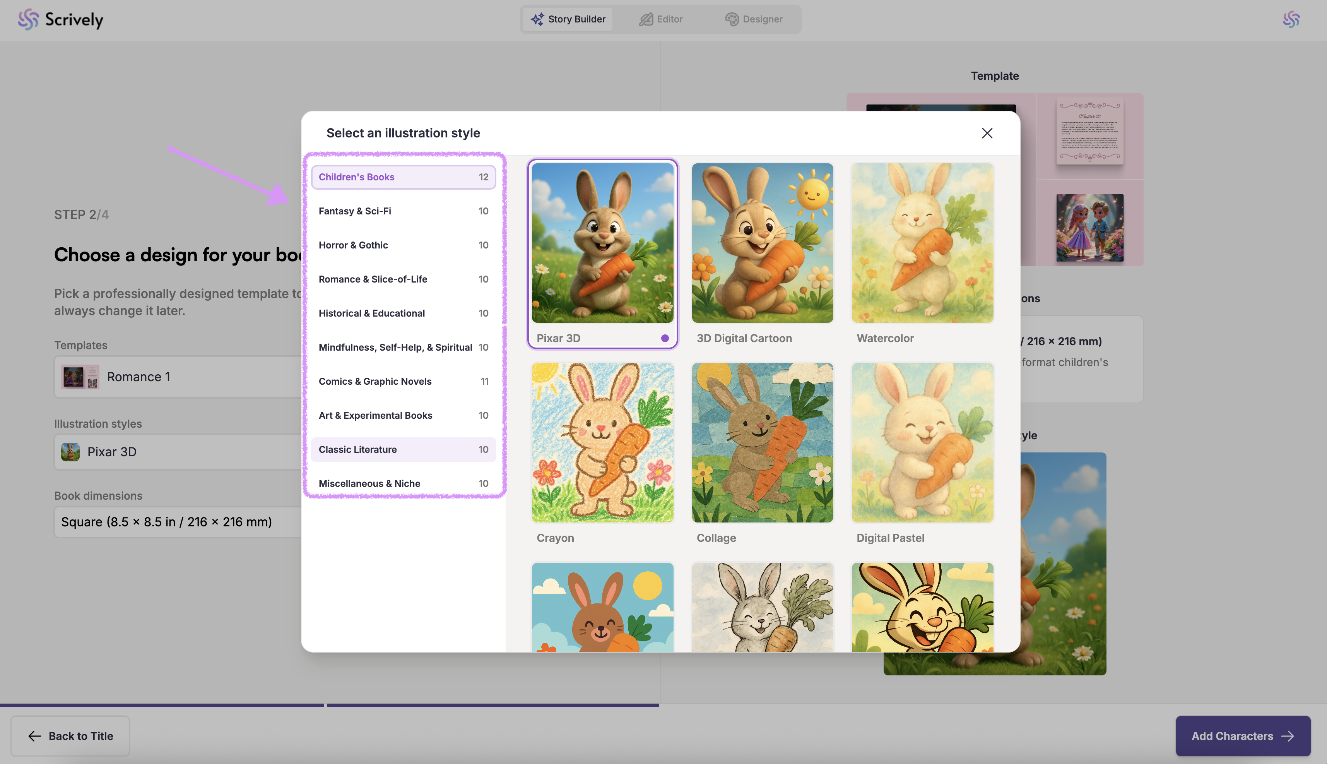Select the Fantasy & Sci-Fi category
Viewport: 1327px width, 764px height.
(403, 211)
